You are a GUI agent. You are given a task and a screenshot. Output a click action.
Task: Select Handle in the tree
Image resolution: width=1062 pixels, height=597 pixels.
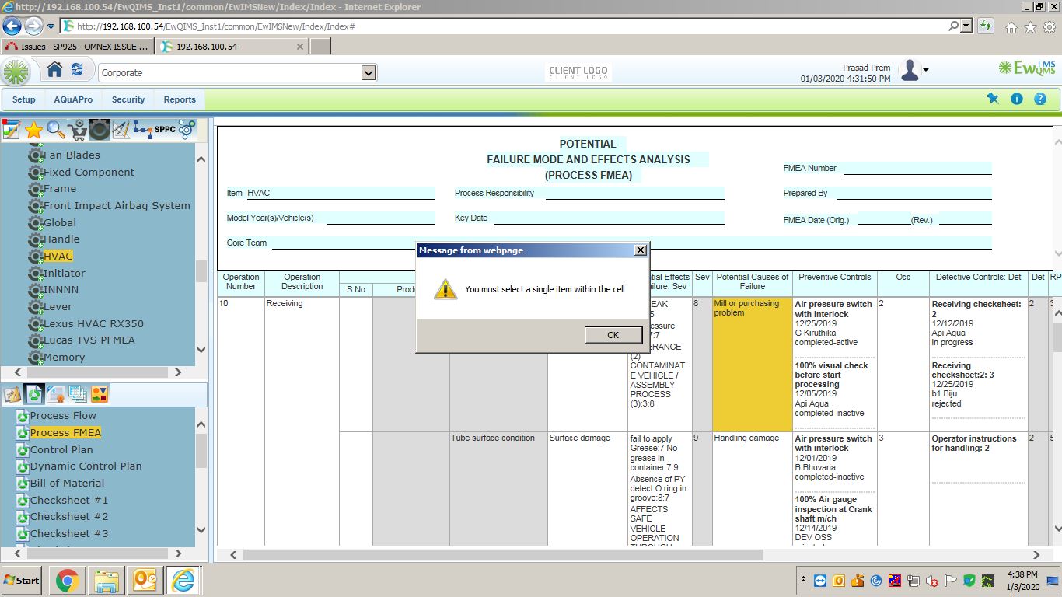(x=61, y=239)
